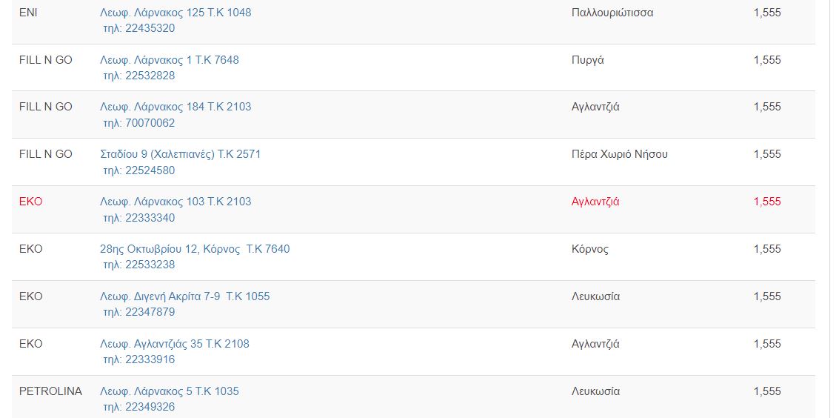
Task: Click the red Αγλαντζιά area text
Action: point(595,202)
